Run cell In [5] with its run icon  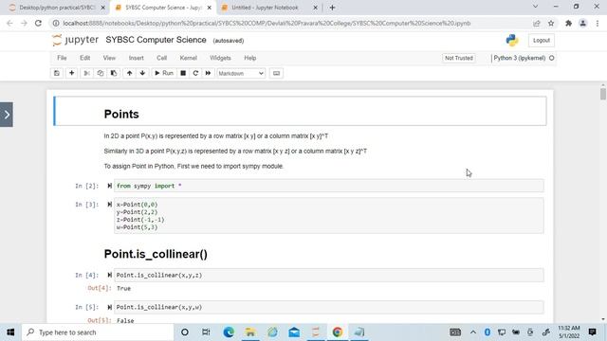click(x=110, y=307)
